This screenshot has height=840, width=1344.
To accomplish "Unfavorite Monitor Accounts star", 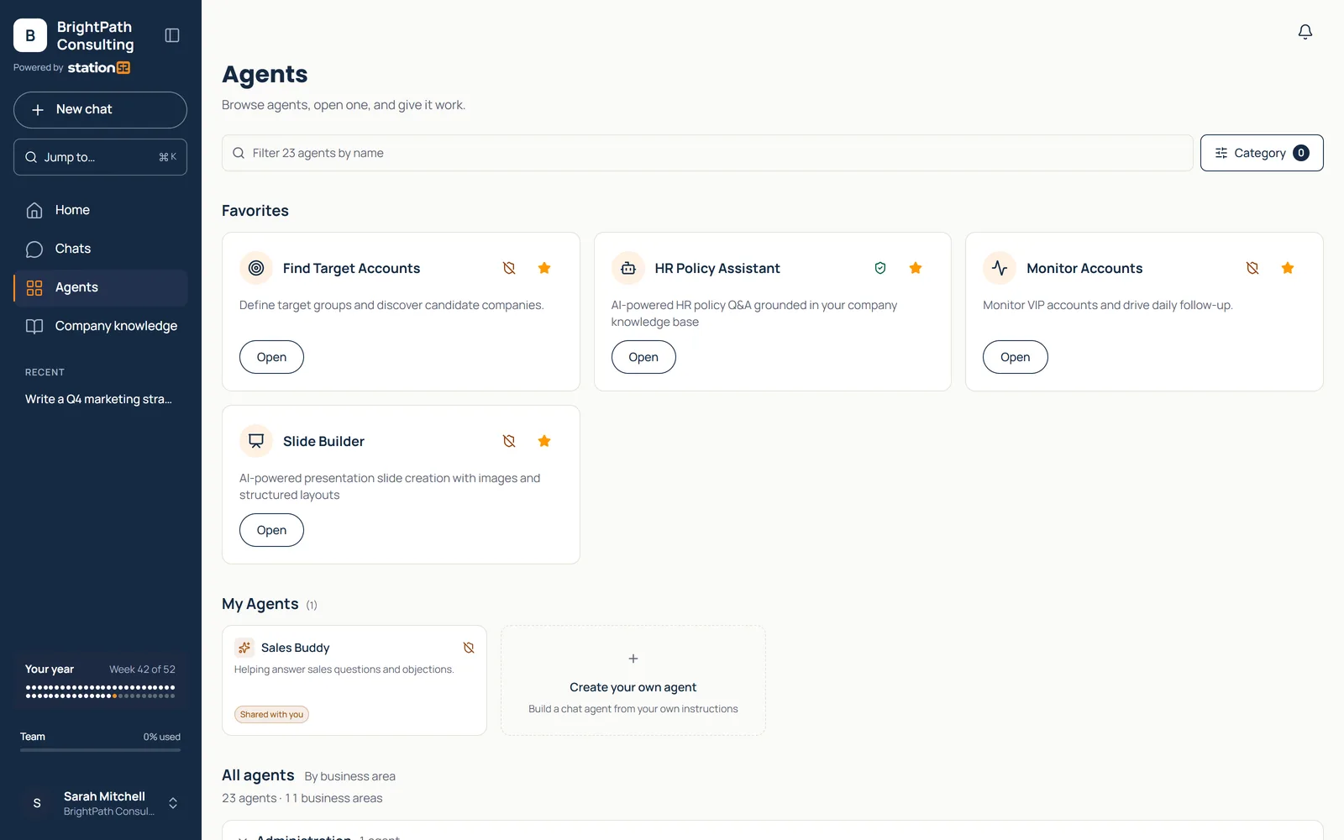I will click(1288, 268).
